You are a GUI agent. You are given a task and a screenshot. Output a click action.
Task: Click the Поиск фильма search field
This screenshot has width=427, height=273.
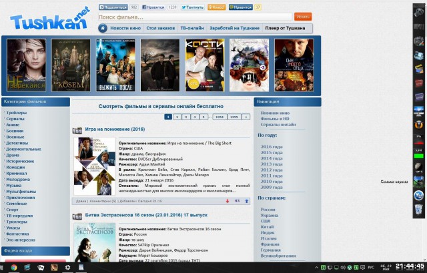(195, 17)
